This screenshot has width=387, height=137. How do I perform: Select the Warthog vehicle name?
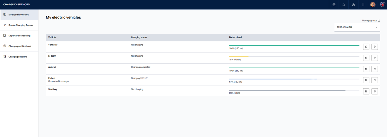(53, 89)
